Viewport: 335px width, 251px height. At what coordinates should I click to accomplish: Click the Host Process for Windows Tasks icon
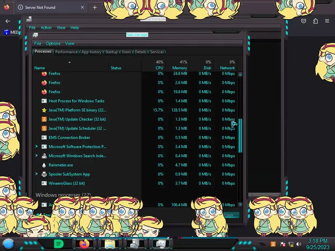pyautogui.click(x=44, y=101)
